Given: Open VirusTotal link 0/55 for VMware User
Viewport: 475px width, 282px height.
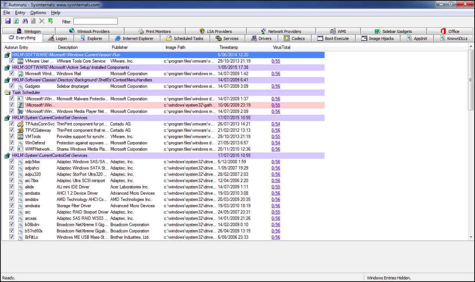Looking at the screenshot, I should point(276,61).
